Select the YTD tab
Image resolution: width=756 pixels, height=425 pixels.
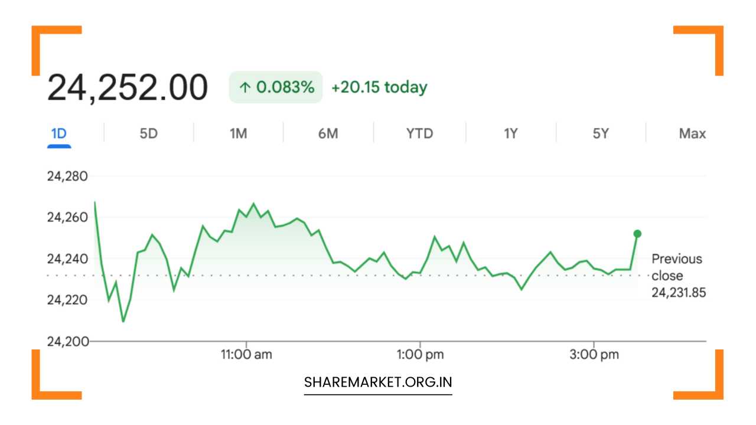[x=419, y=134]
